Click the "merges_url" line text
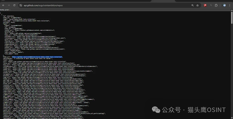Screen dimensions: 233x119 [40, 104]
